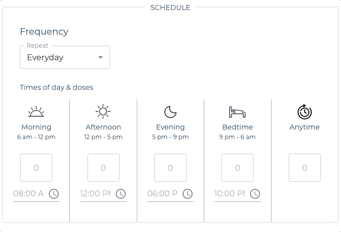This screenshot has height=232, width=341.
Task: Focus the Afternoon dose count field
Action: (103, 168)
